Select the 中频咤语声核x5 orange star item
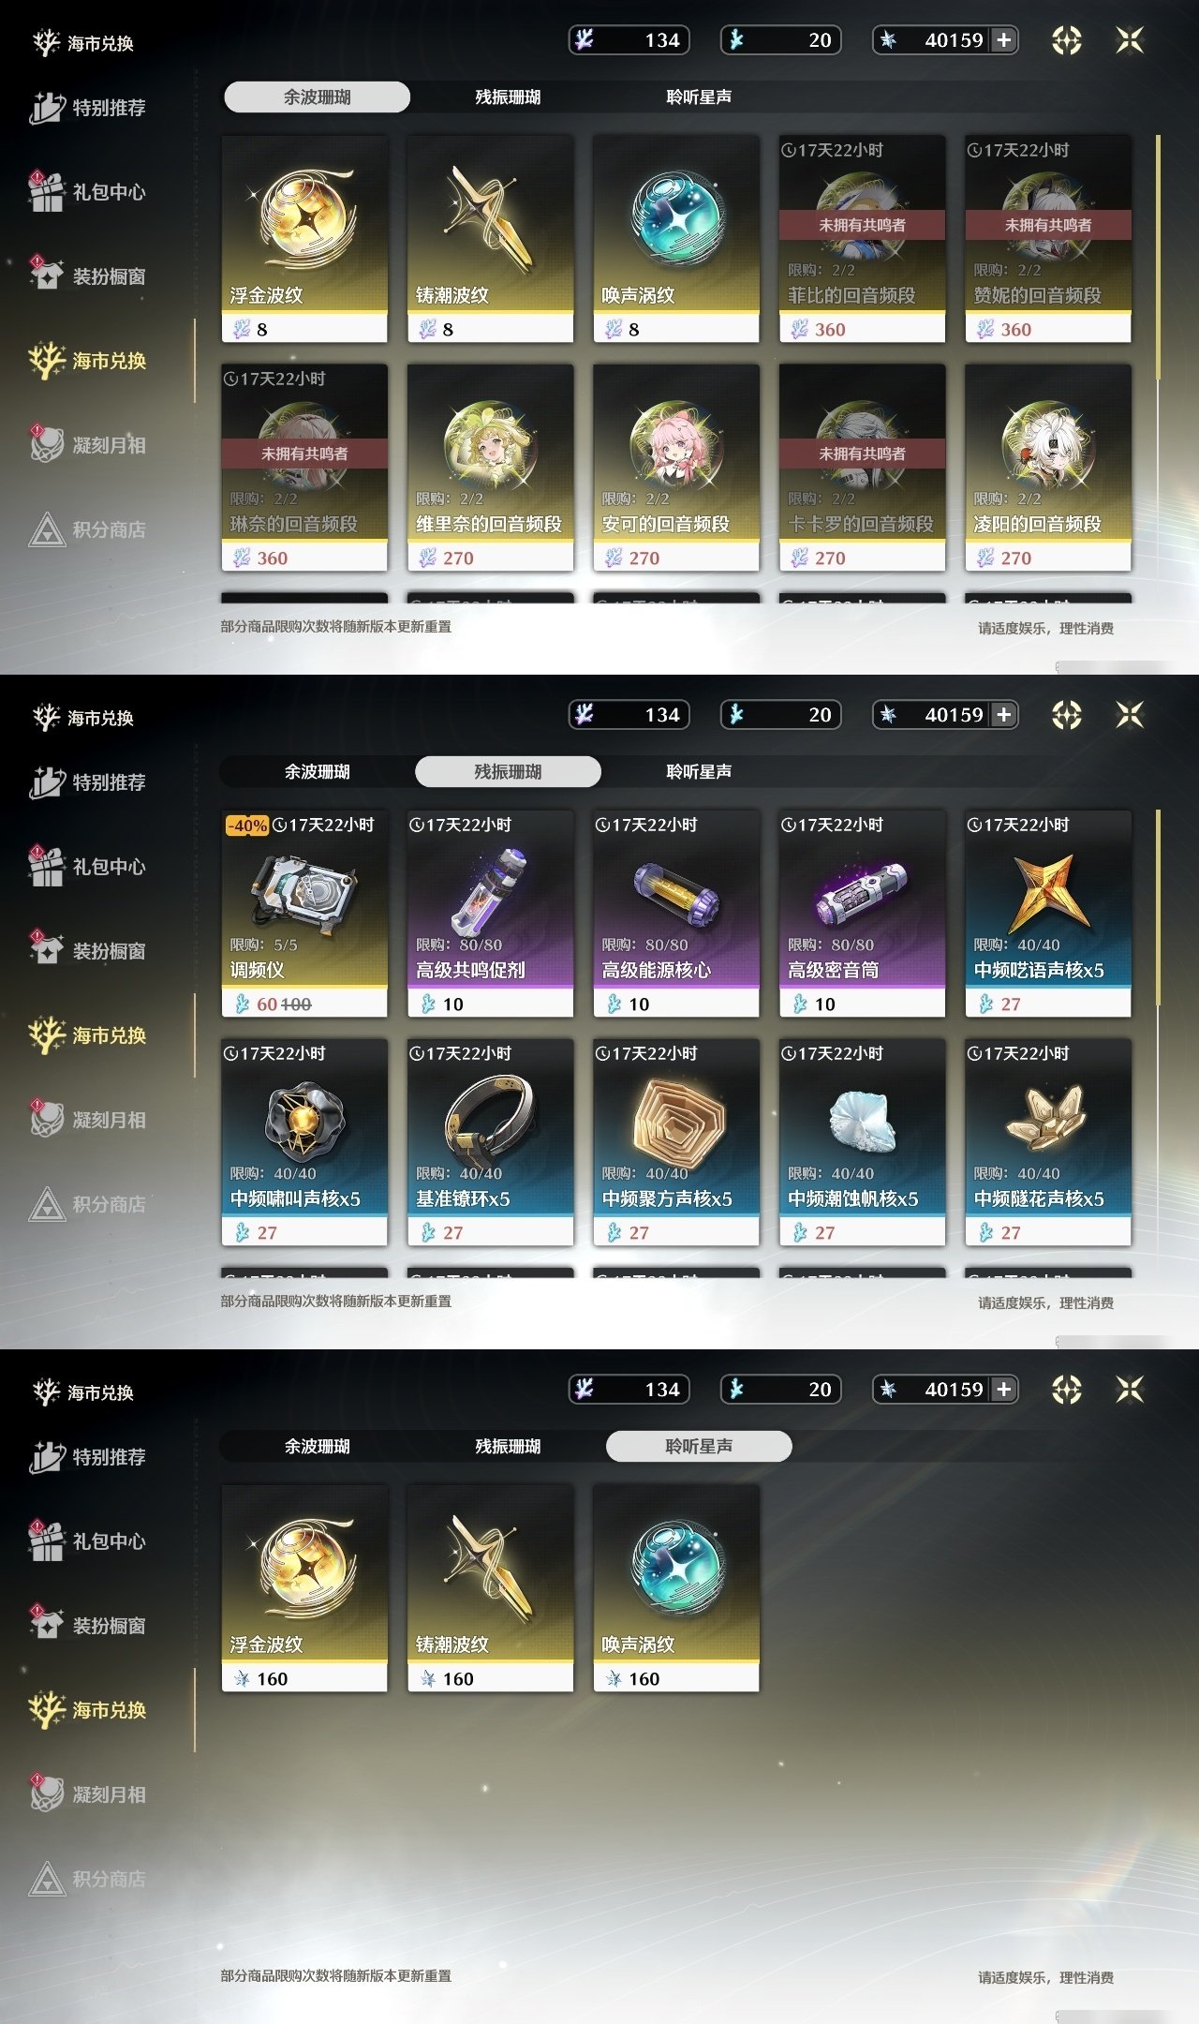This screenshot has height=2024, width=1199. 1047,914
